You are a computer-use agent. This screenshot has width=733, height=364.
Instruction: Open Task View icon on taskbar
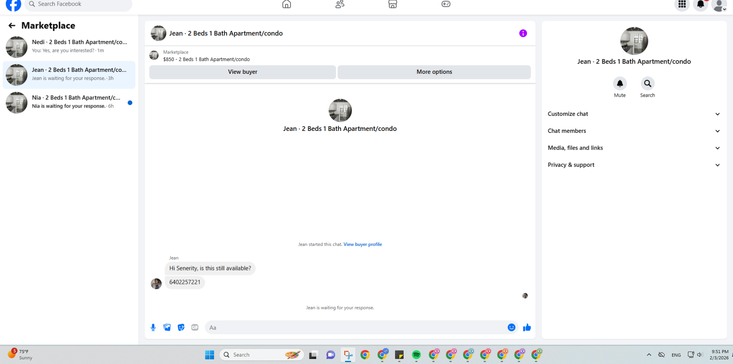coord(313,355)
